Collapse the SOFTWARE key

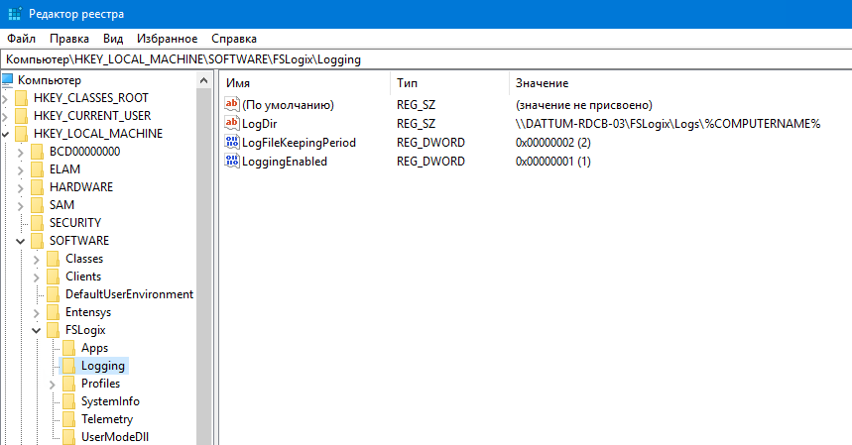(x=21, y=241)
